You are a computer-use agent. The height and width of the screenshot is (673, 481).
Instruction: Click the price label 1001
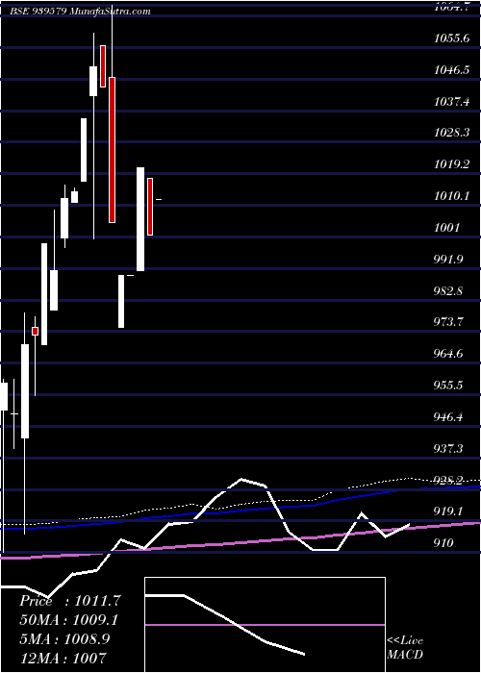pyautogui.click(x=446, y=228)
